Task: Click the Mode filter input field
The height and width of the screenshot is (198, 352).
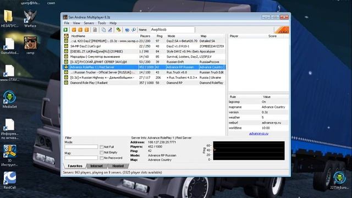Action: pyautogui.click(x=81, y=147)
